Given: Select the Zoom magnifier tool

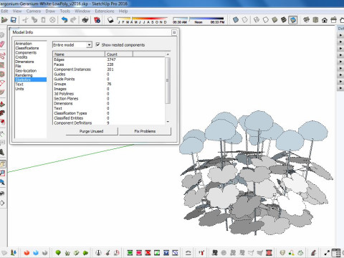Looking at the screenshot, I should (x=2, y=173).
